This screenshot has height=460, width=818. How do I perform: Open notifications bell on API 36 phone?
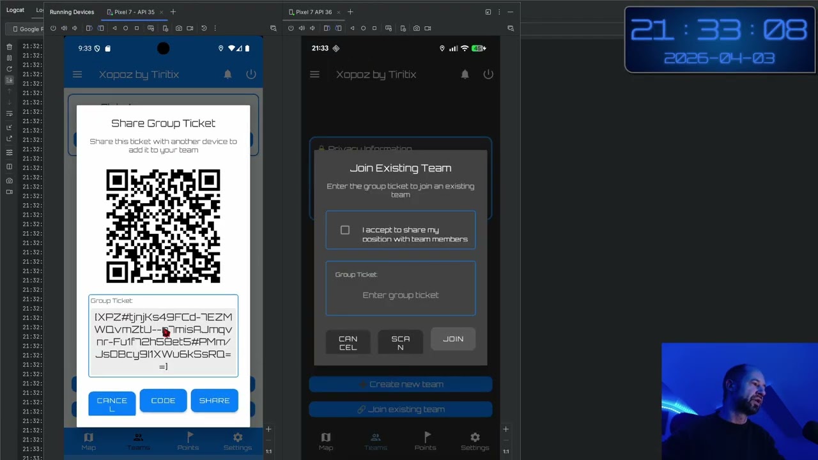pos(465,75)
